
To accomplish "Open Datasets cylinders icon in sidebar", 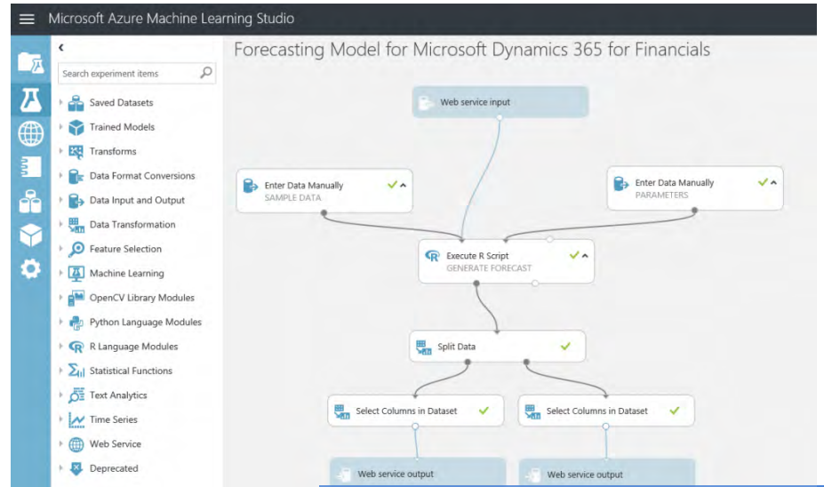I will point(30,202).
